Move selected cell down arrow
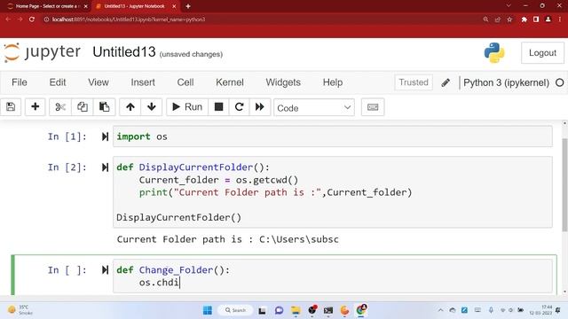The image size is (568, 319). pyautogui.click(x=152, y=107)
